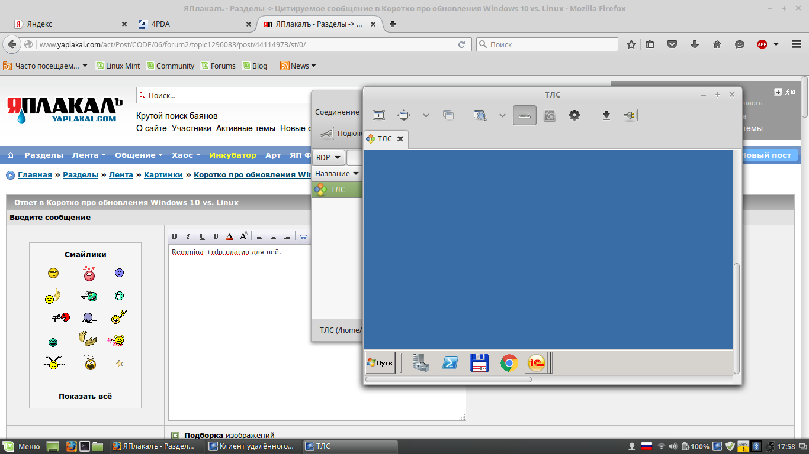This screenshot has height=454, width=809.
Task: Open the Лента menu on ЯПлакалъ navigation
Action: pos(89,155)
